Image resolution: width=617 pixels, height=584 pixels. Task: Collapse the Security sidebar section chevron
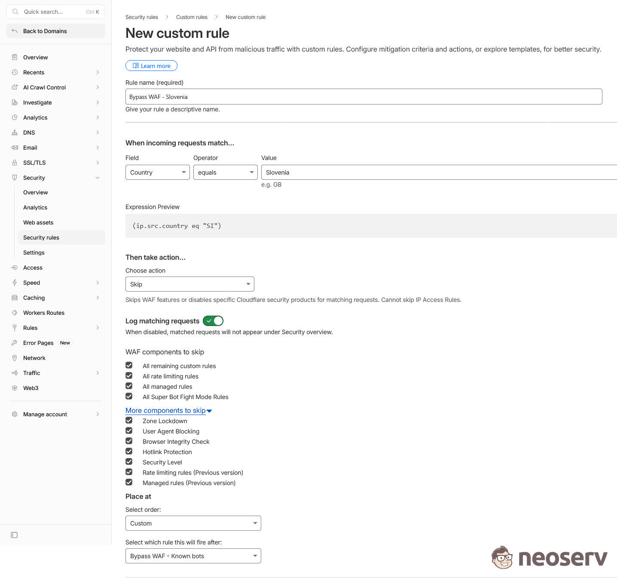click(98, 178)
